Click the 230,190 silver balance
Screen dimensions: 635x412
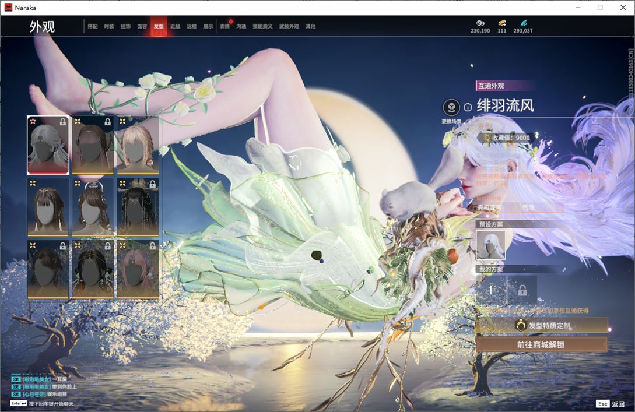tap(480, 31)
